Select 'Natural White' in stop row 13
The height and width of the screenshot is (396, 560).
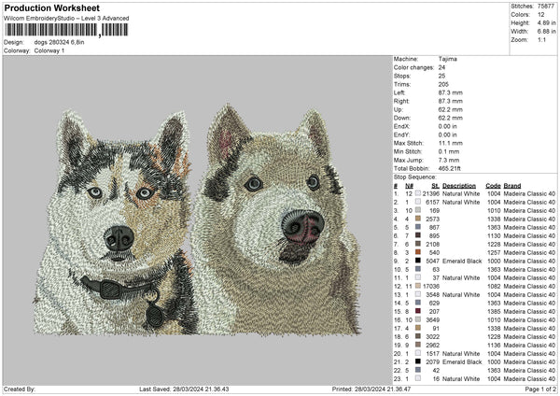click(461, 294)
